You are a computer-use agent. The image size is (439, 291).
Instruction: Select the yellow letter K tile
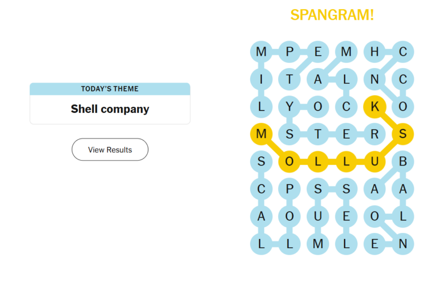tap(375, 106)
